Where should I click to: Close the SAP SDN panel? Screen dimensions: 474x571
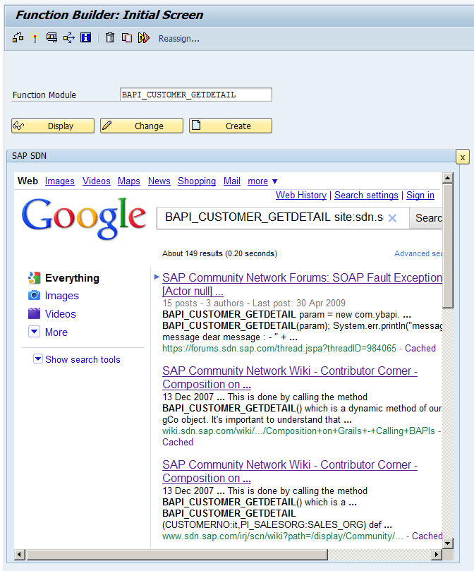[462, 157]
